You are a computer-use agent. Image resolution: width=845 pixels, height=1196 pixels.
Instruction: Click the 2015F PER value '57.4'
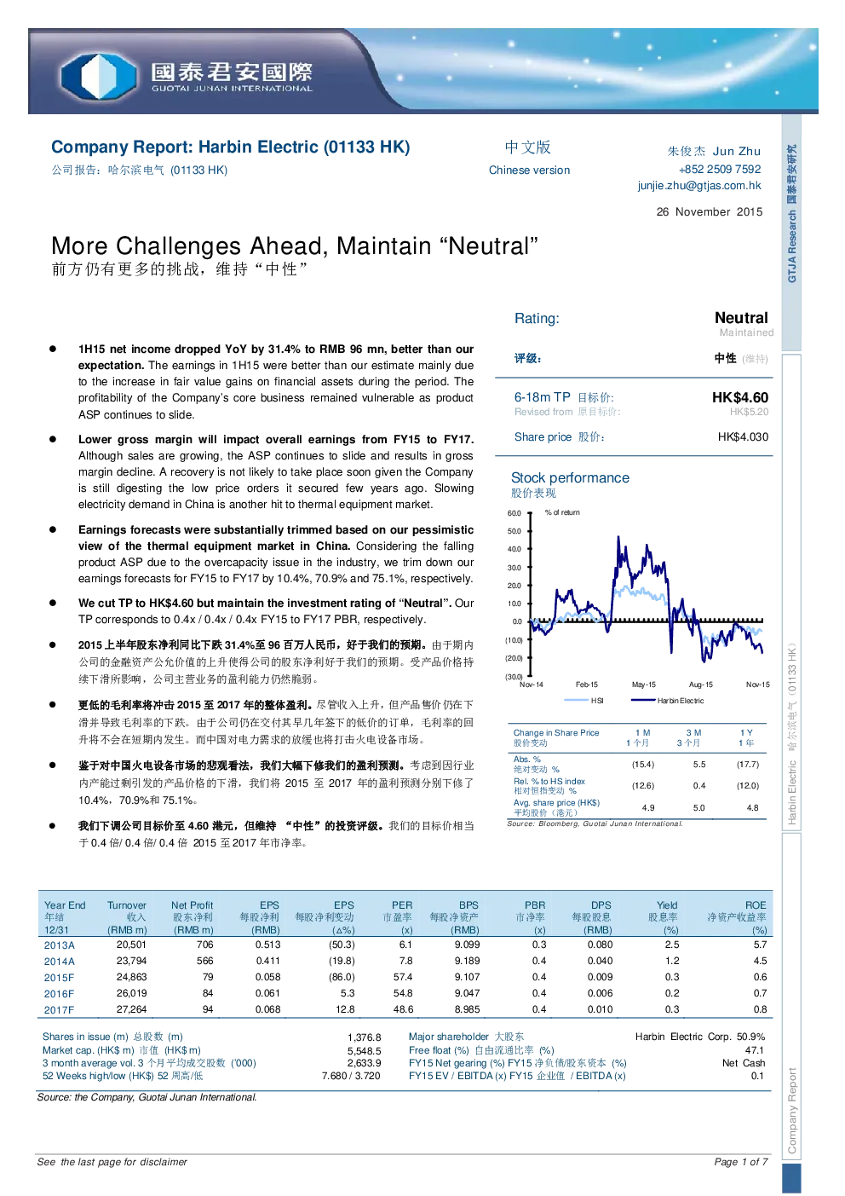[403, 977]
